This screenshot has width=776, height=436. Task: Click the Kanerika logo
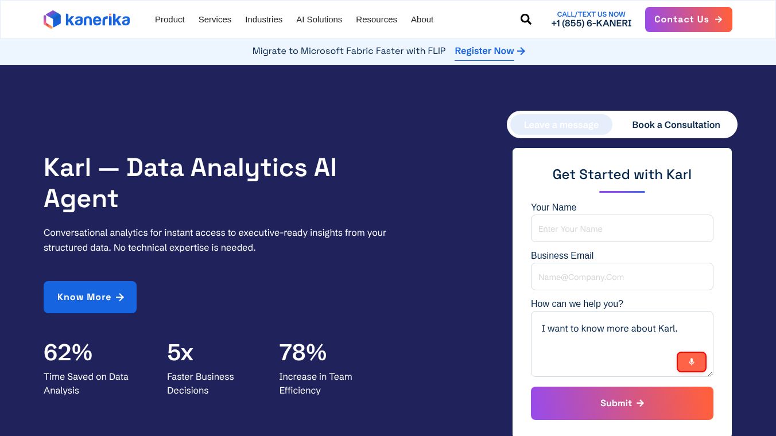(x=87, y=20)
